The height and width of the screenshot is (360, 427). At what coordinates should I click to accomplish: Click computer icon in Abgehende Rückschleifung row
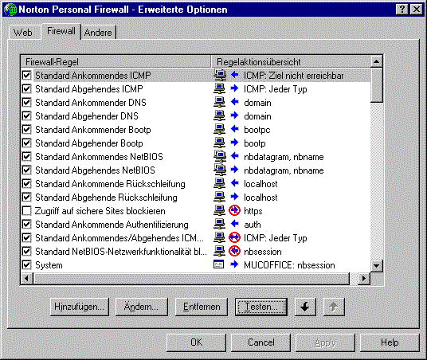tap(219, 197)
